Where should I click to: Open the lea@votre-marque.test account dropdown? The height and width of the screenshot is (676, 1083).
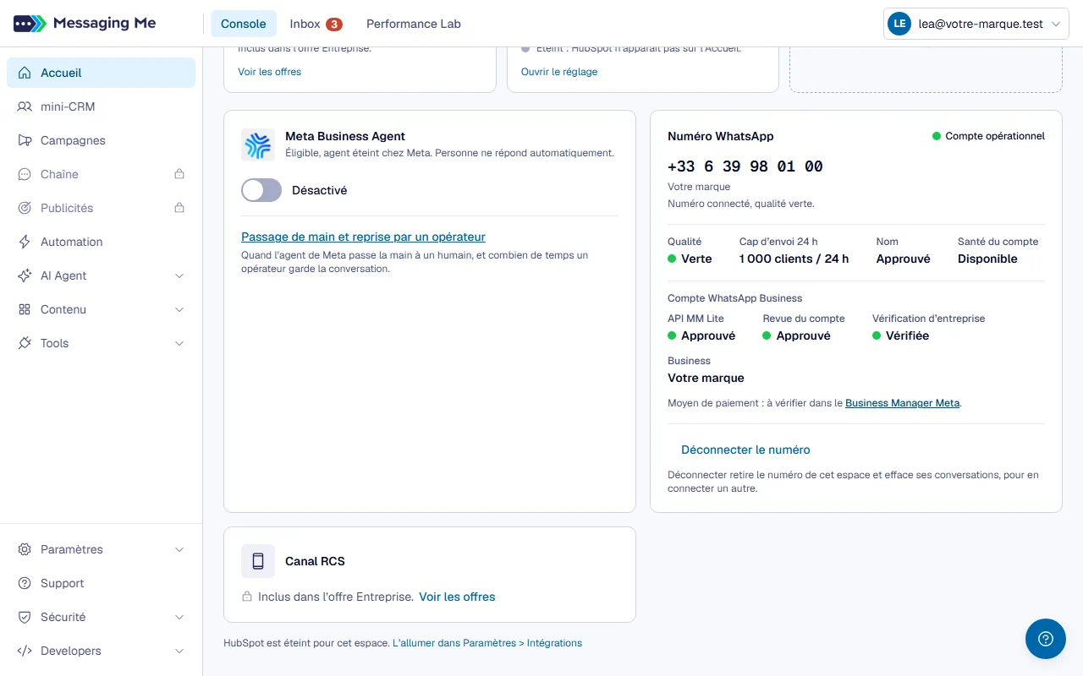click(x=976, y=25)
